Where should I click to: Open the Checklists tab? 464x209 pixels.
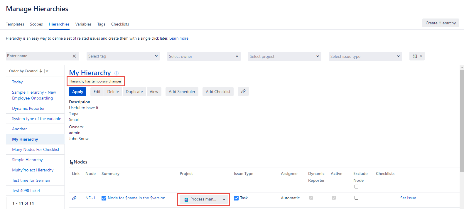tap(120, 24)
